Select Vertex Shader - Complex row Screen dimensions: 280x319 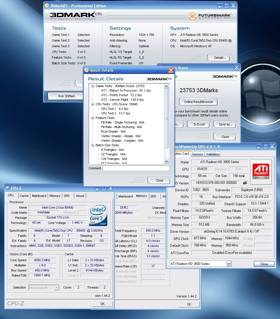(122, 141)
